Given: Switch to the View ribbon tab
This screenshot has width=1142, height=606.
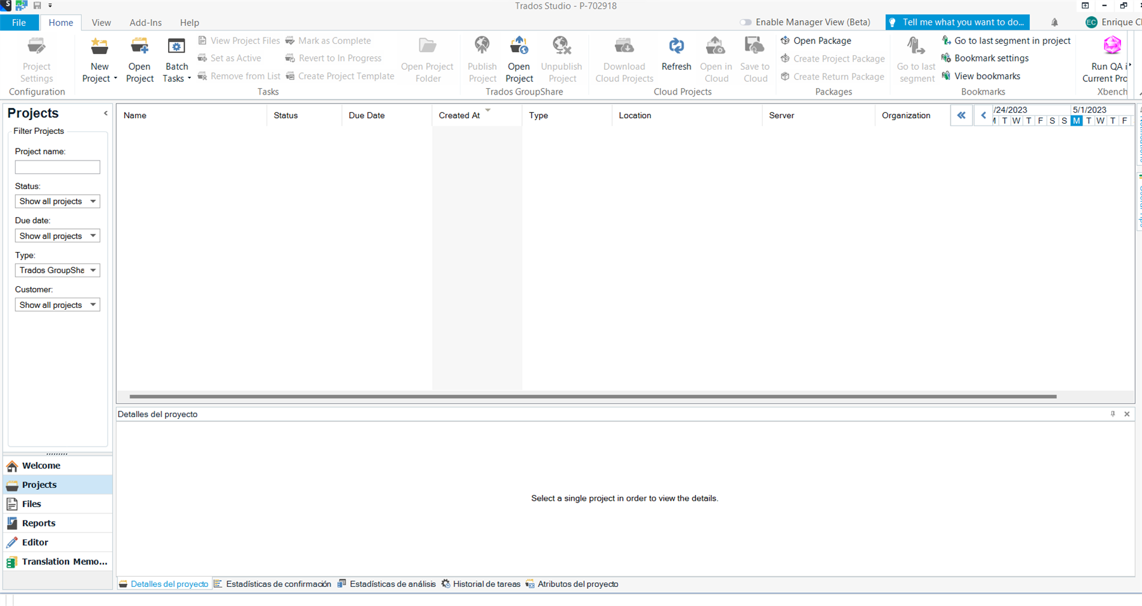Looking at the screenshot, I should 101,22.
